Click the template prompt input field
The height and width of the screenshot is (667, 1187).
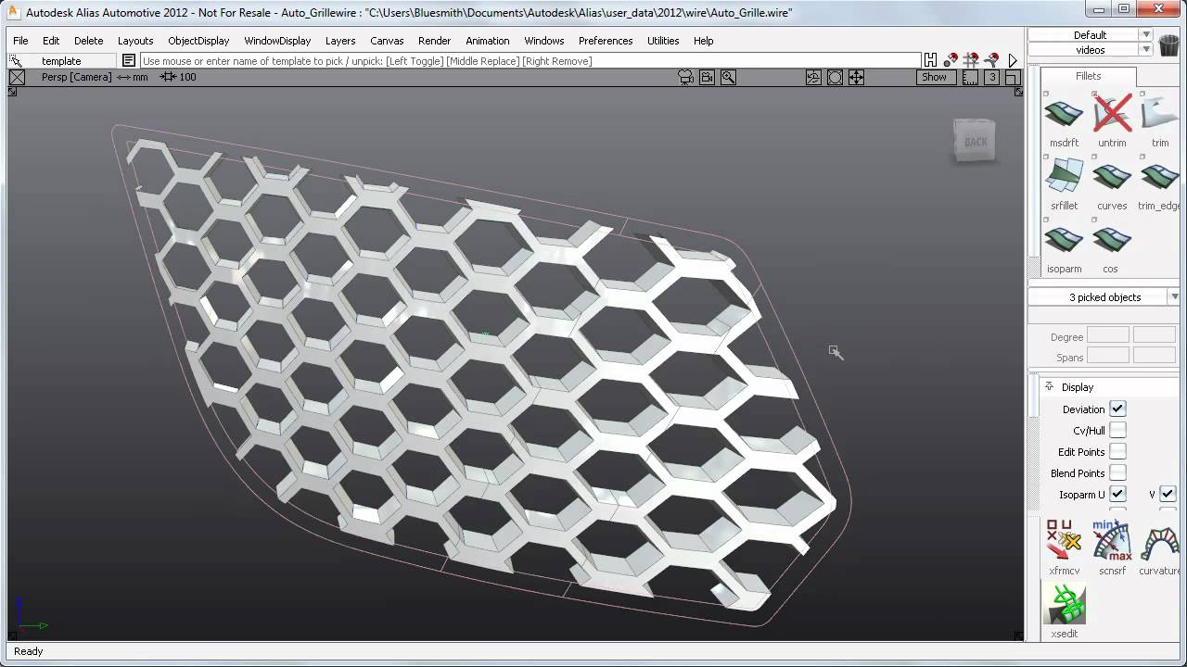530,61
